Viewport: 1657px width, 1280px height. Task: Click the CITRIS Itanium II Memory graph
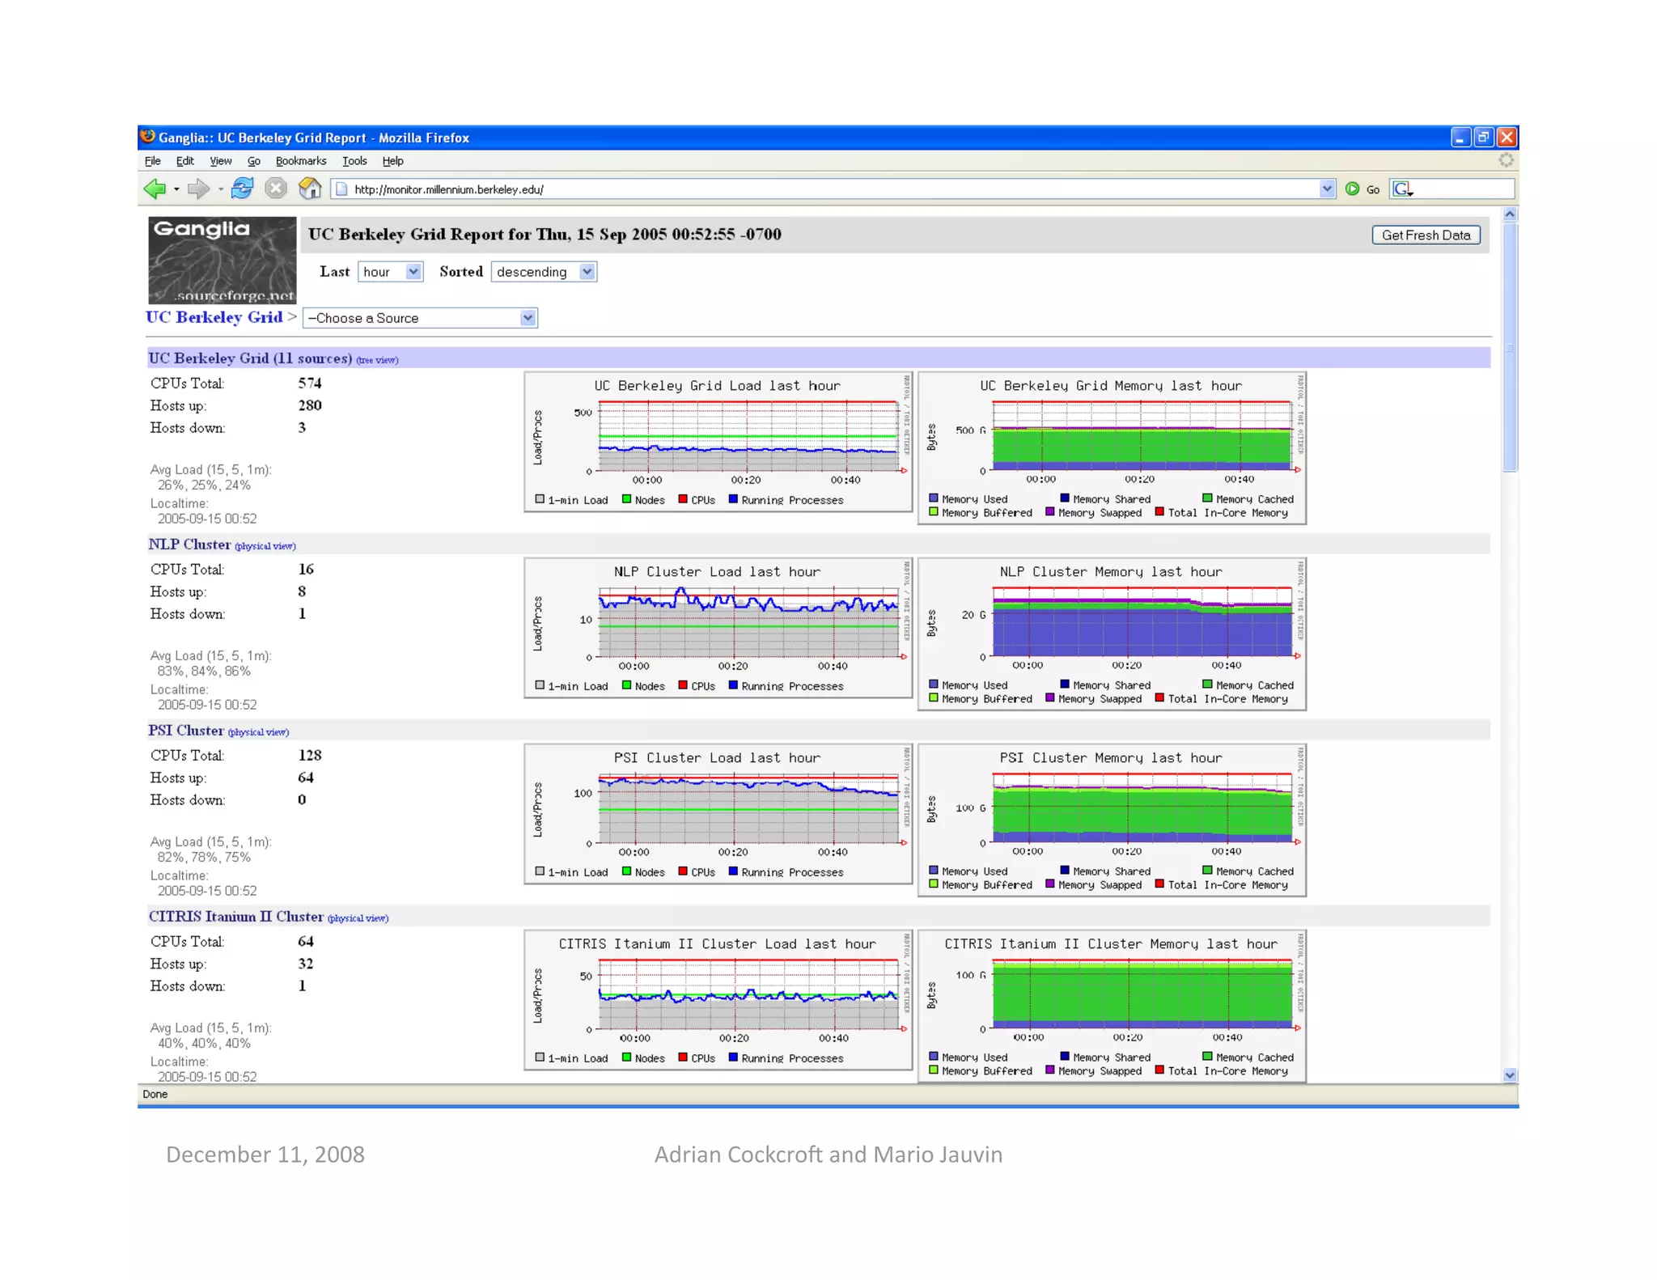1112,1007
